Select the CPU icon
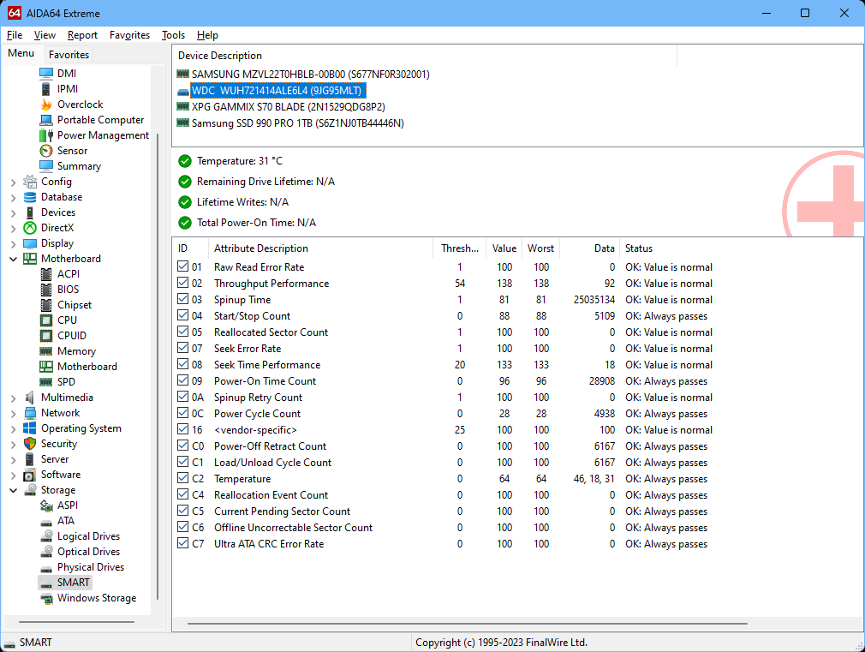The height and width of the screenshot is (652, 865). (46, 320)
